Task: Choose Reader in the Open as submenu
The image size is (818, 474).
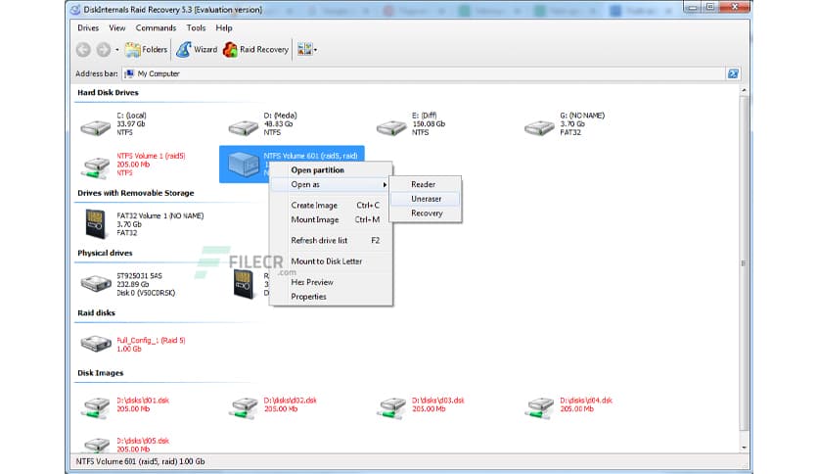Action: point(426,184)
